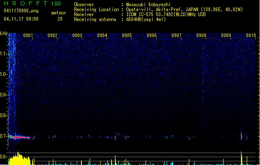The image size is (260, 165).
Task: Click the 0909 time marker
Action: tap(226, 35)
